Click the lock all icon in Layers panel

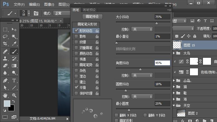[195, 36]
